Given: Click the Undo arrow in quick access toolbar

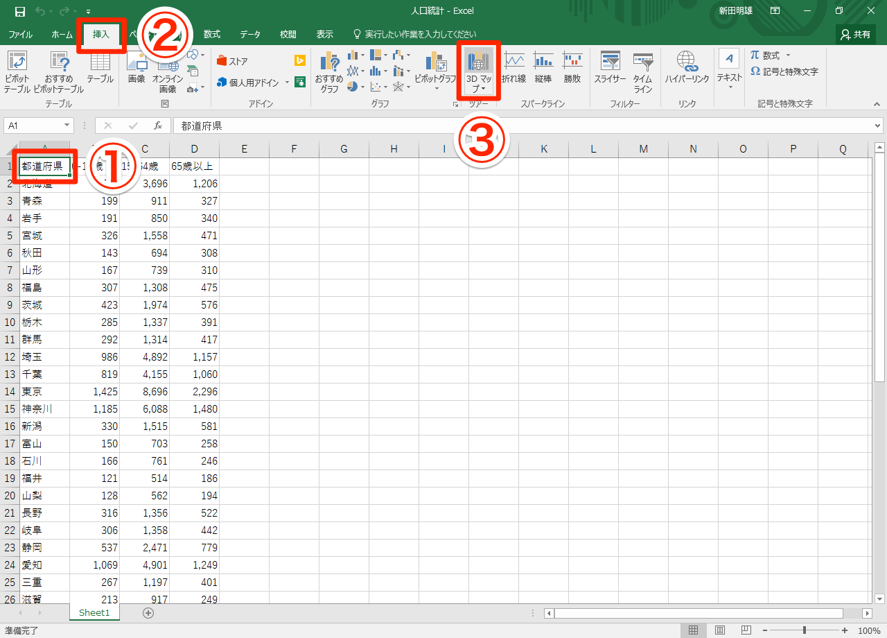Looking at the screenshot, I should 40,12.
